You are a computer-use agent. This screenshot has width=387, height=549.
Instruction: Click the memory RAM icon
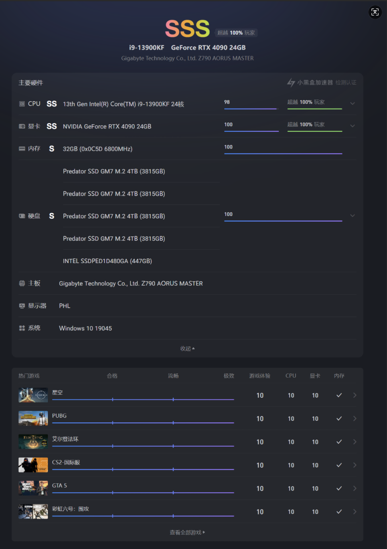(x=22, y=149)
